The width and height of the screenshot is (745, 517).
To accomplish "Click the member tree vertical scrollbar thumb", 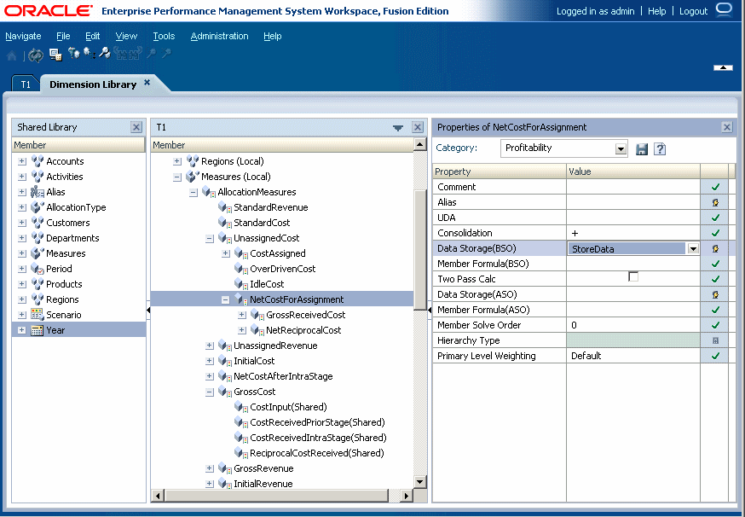I will pos(419,250).
